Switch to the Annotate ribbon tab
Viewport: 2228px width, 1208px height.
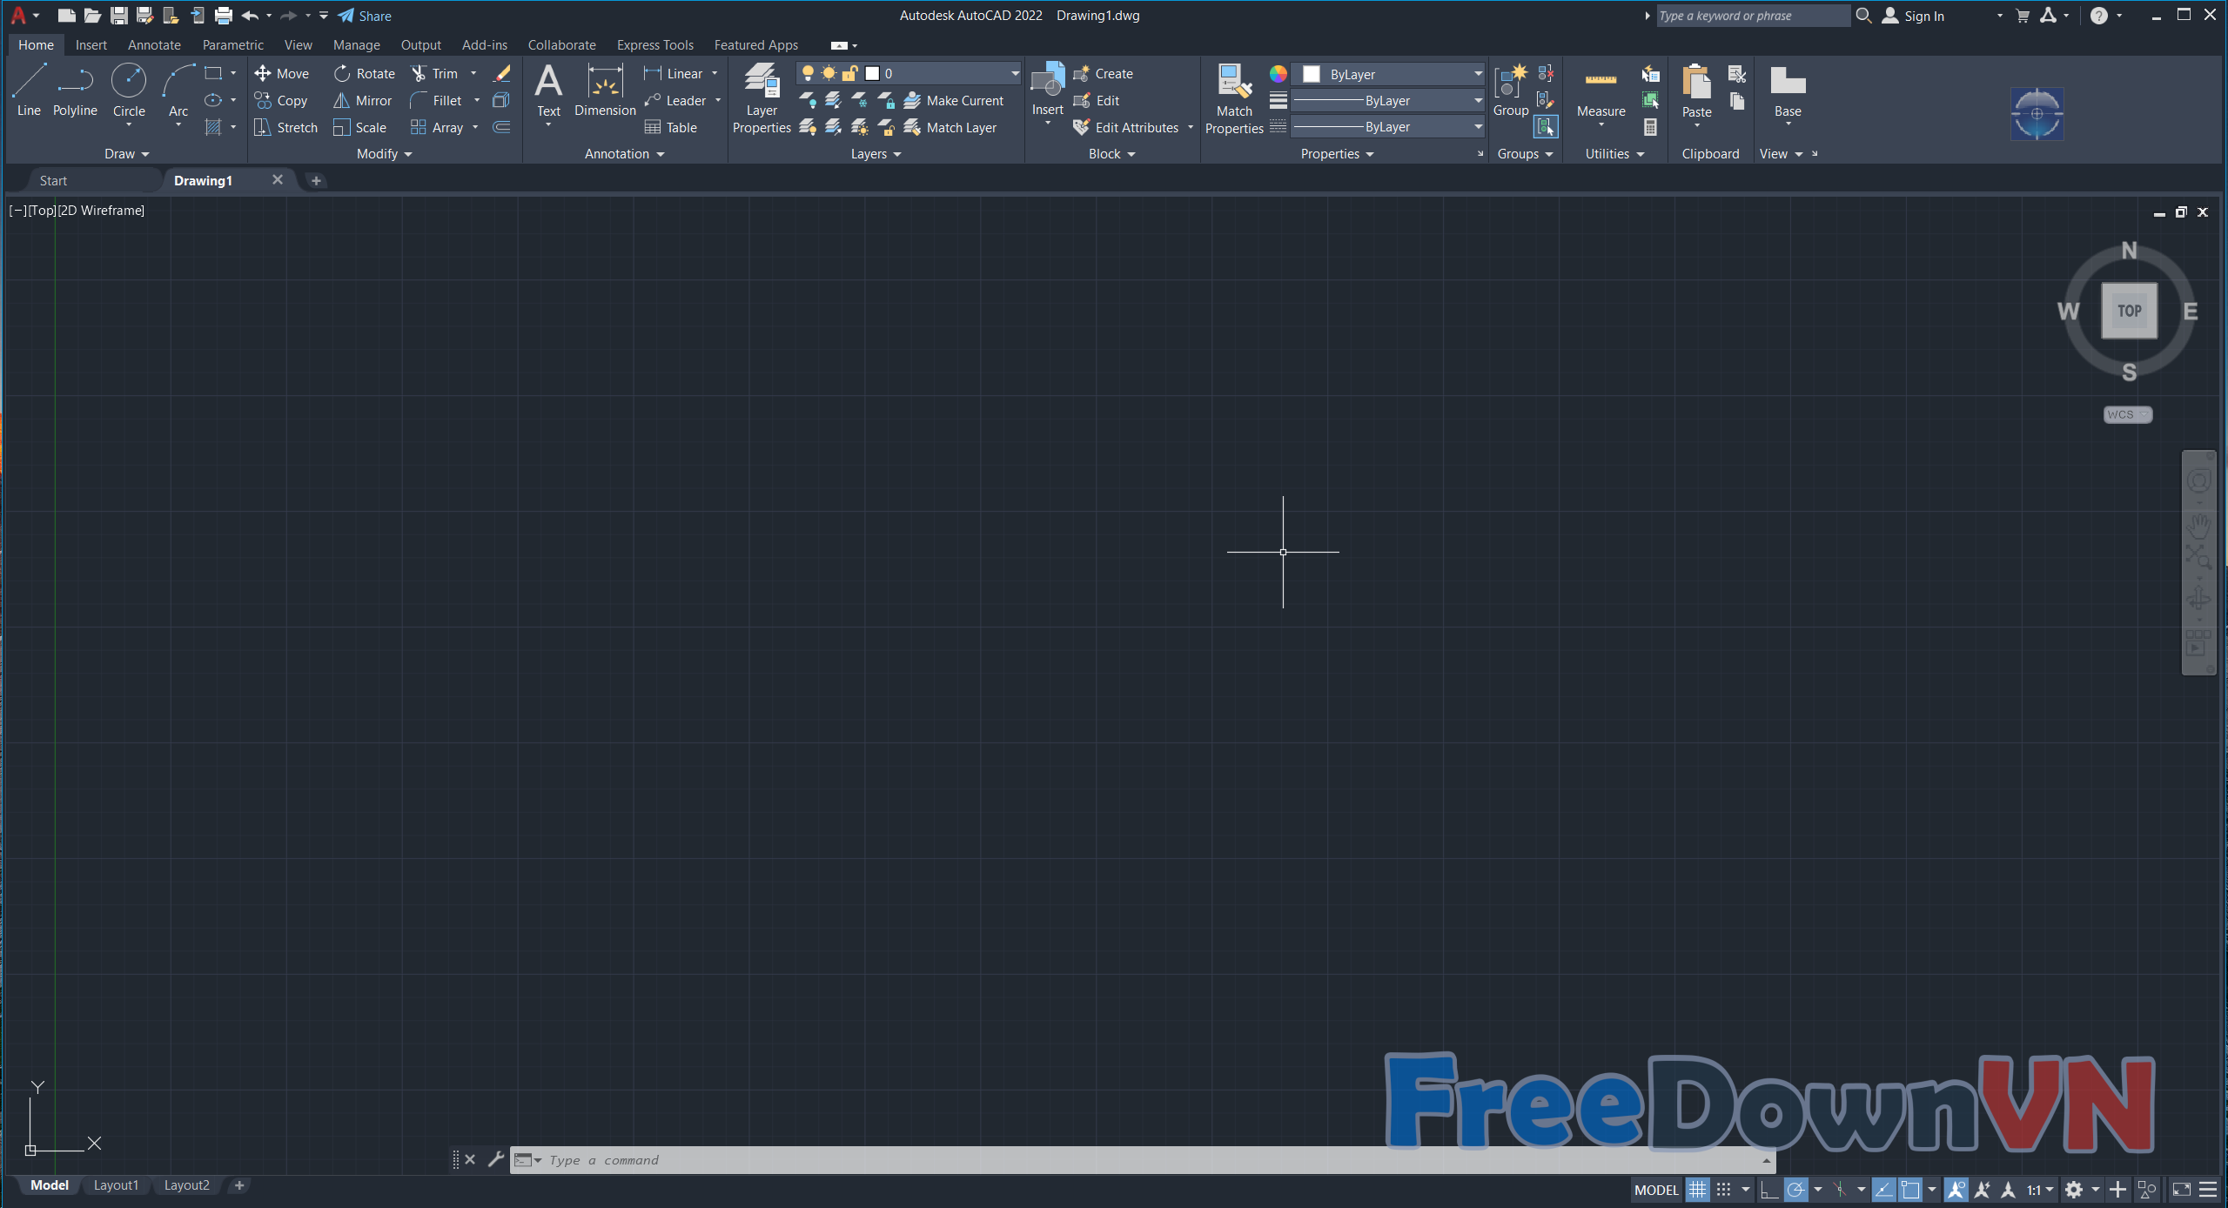[154, 45]
